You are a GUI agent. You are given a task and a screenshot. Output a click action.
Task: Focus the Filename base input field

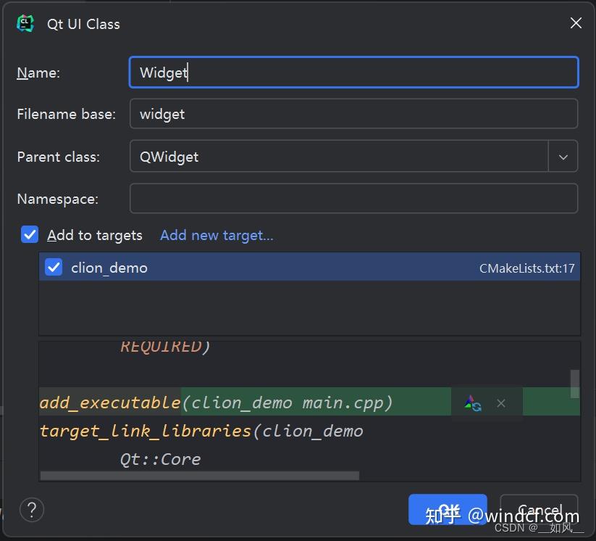353,114
